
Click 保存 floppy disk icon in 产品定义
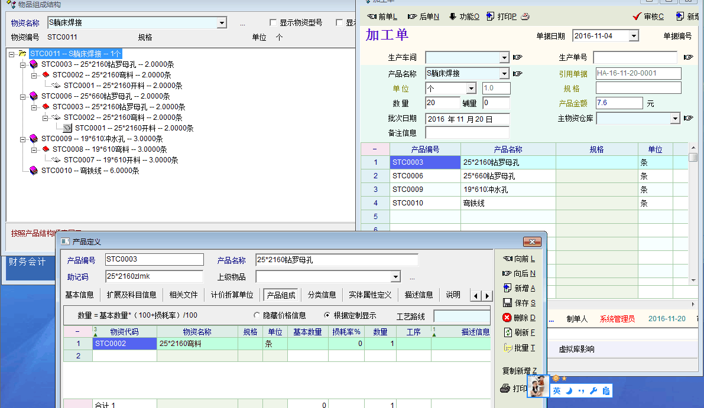coord(507,303)
